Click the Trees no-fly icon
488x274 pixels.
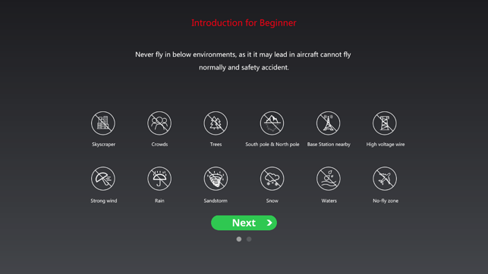216,123
